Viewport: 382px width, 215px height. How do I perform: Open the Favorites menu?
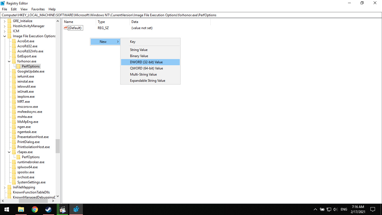pyautogui.click(x=38, y=9)
